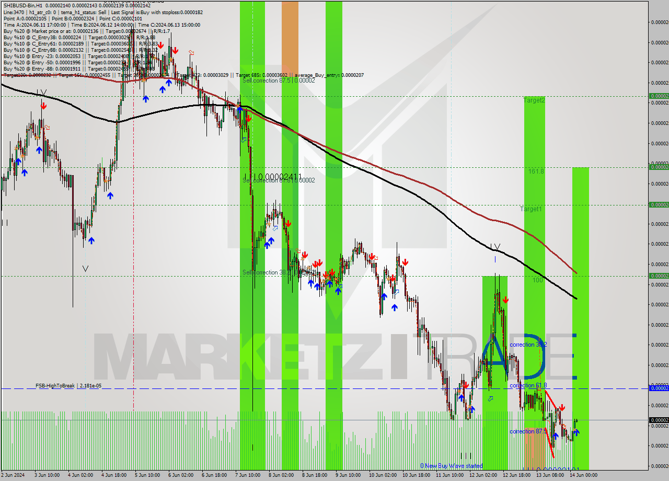The height and width of the screenshot is (481, 669).
Task: Click the 'correction 61.8' blue label
Action: (528, 385)
